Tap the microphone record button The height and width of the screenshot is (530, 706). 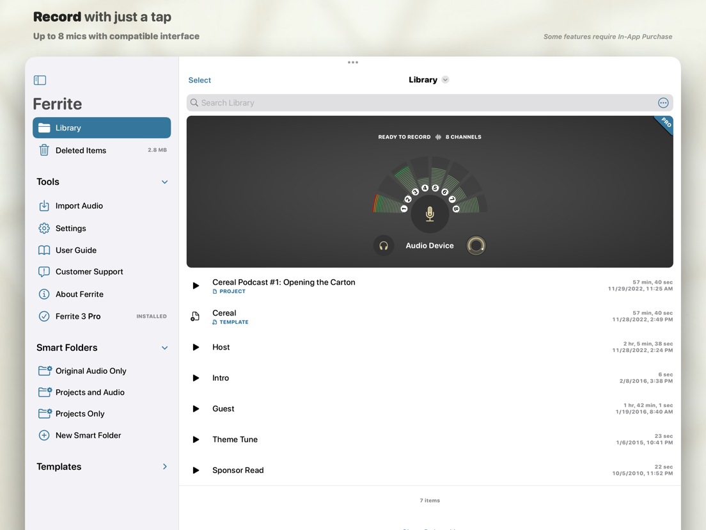click(x=430, y=214)
